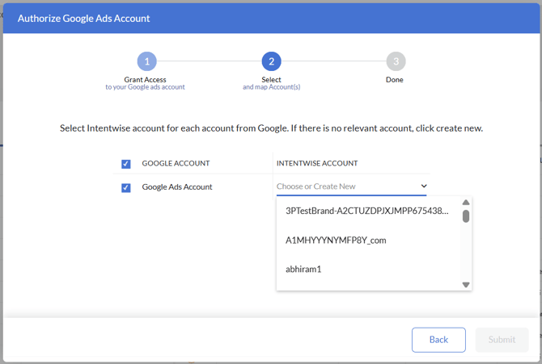Image resolution: width=542 pixels, height=364 pixels.
Task: Click the 'and map Account(s)' step text
Action: (271, 87)
